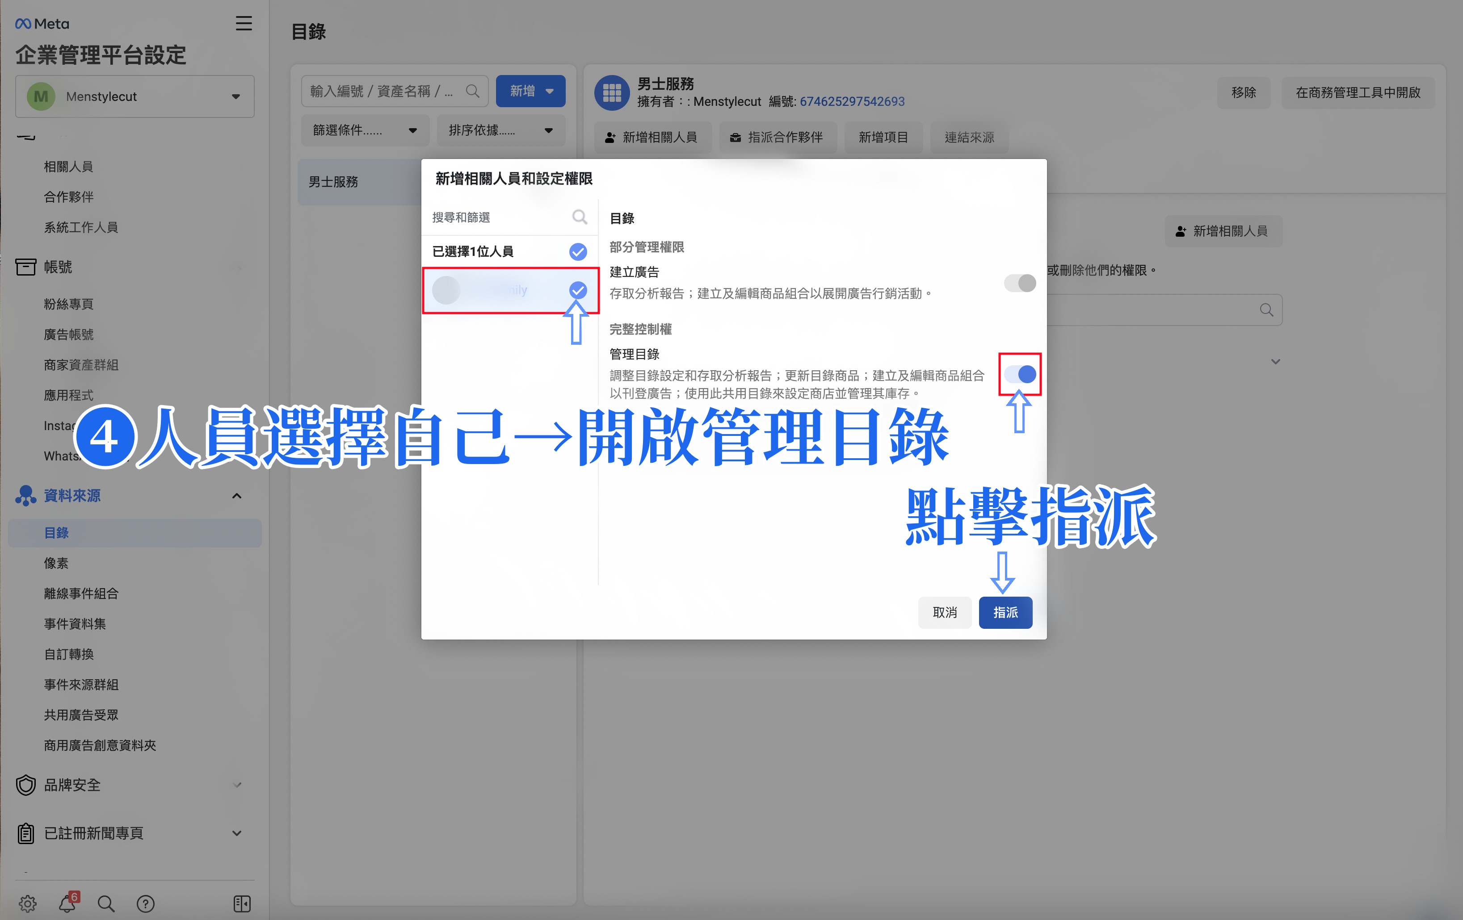Click the 男士服務 catalog grid icon

[x=612, y=92]
